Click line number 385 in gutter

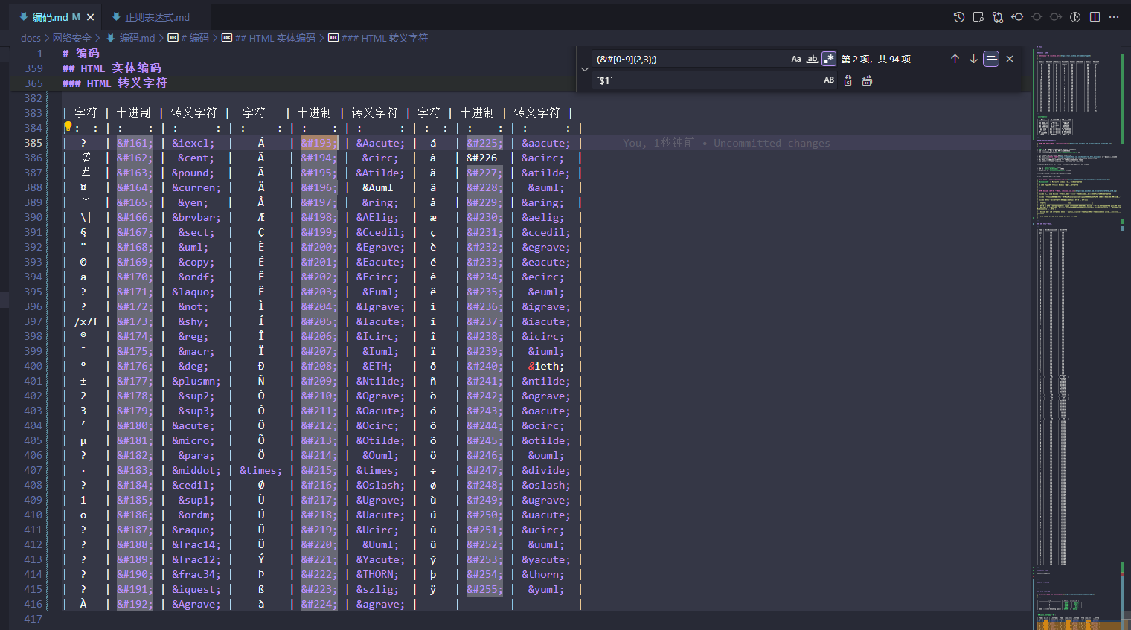point(33,143)
